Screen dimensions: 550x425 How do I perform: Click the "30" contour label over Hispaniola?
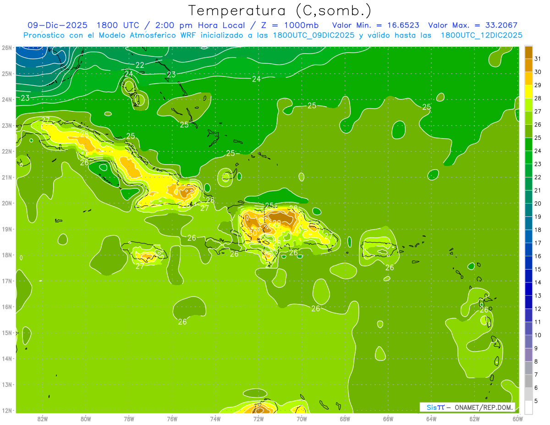point(253,232)
